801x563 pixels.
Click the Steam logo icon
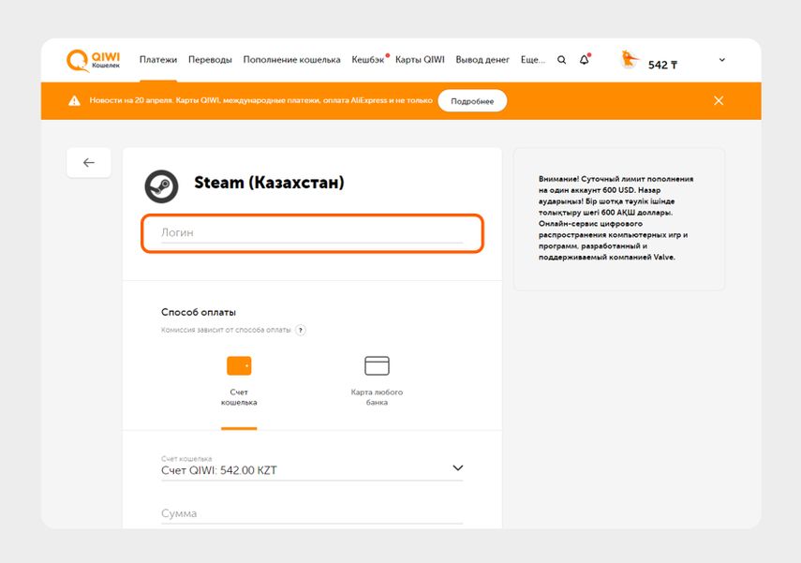point(161,186)
